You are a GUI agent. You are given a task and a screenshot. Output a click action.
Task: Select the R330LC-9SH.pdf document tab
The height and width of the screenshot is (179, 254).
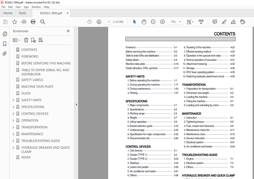[51, 13]
